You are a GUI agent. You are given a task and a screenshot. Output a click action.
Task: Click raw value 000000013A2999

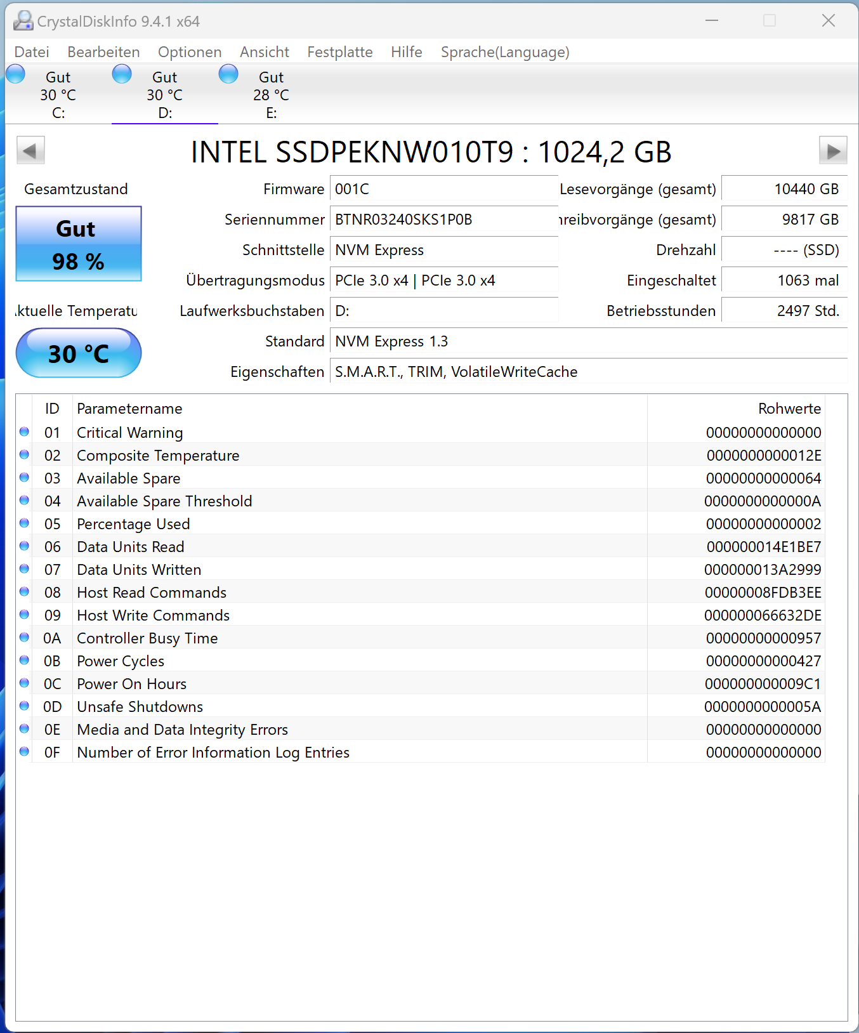pos(763,570)
